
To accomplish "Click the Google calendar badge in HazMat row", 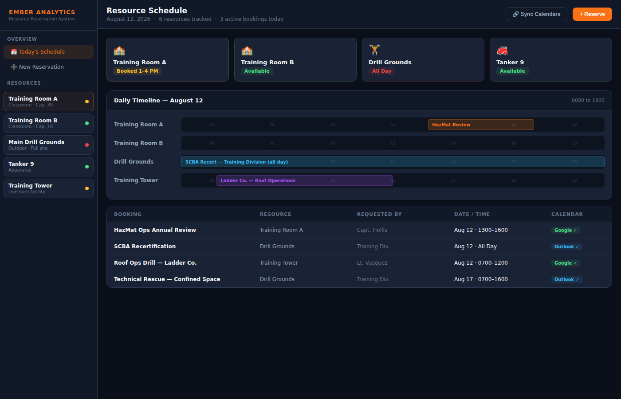I will click(566, 230).
